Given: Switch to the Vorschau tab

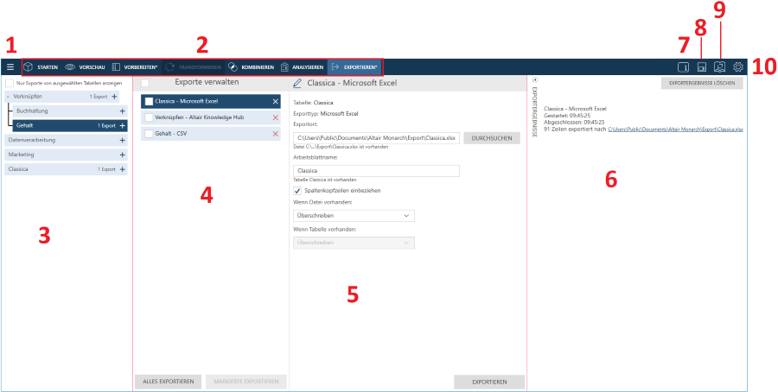Looking at the screenshot, I should [x=85, y=66].
